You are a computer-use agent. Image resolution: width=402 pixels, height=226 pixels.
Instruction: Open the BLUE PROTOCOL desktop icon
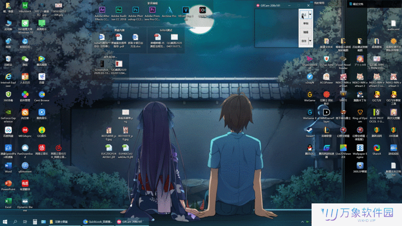(377, 116)
